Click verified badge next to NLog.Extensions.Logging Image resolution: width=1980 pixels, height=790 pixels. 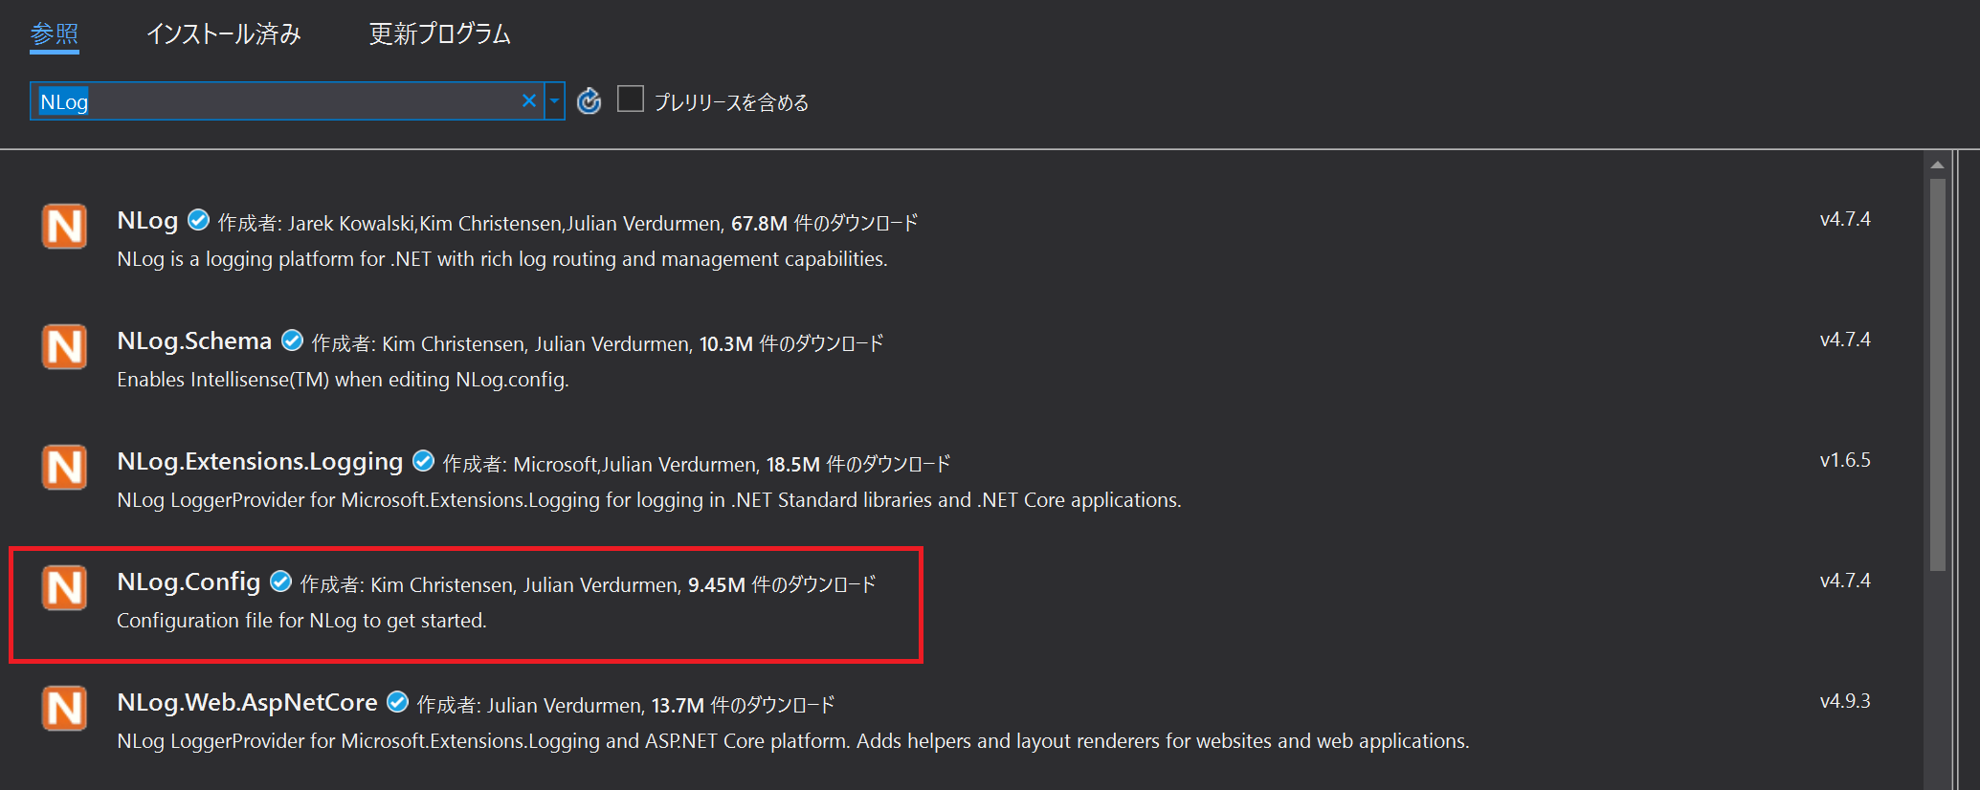[423, 461]
